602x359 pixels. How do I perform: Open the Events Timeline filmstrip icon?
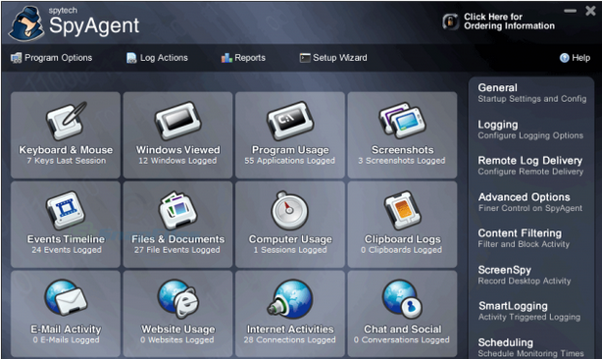[66, 211]
